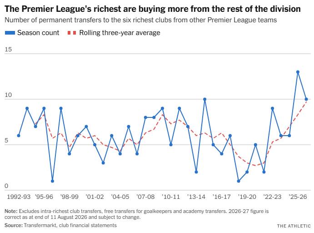Click the chart headline about Premier League's richest
The height and width of the screenshot is (233, 314).
[153, 9]
